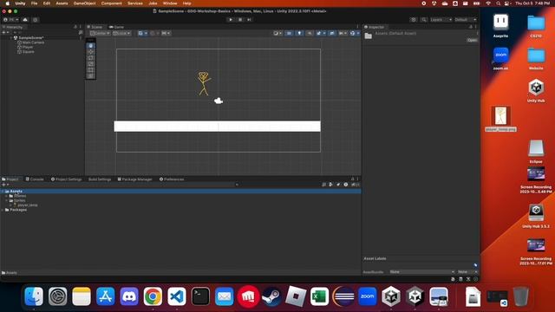Open the Layers dropdown
The height and width of the screenshot is (312, 555).
coord(441,19)
